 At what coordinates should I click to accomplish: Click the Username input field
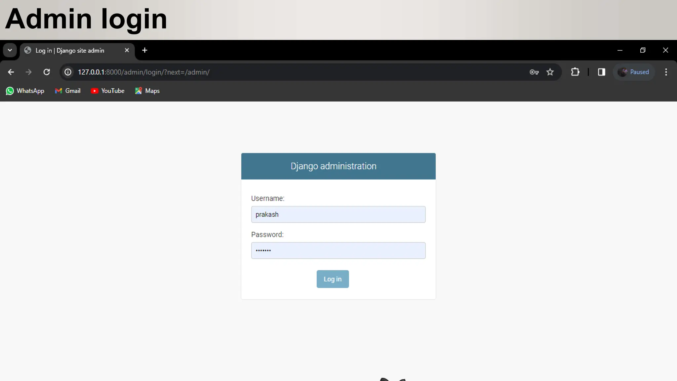pos(338,214)
